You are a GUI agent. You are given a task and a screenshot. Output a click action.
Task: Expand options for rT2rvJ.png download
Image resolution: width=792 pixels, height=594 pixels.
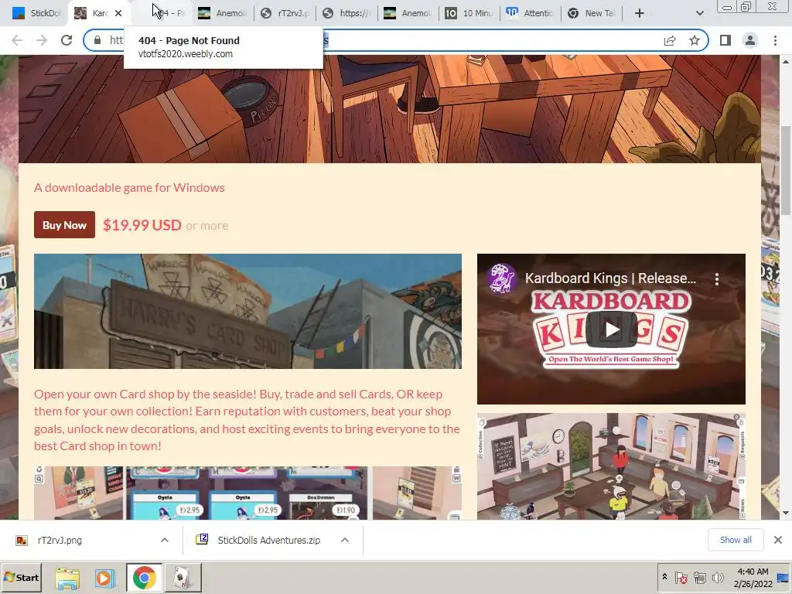tap(165, 541)
